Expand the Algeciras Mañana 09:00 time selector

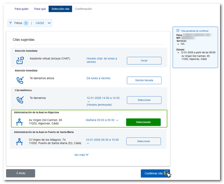[x=117, y=120]
